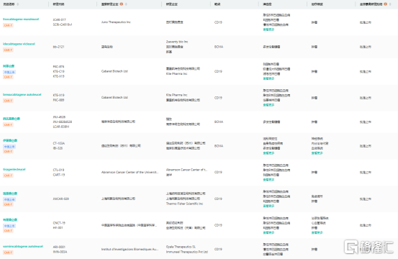This screenshot has width=398, height=259.
Task: Click the Juno Therapeutics Inc cell
Action: click(116, 22)
